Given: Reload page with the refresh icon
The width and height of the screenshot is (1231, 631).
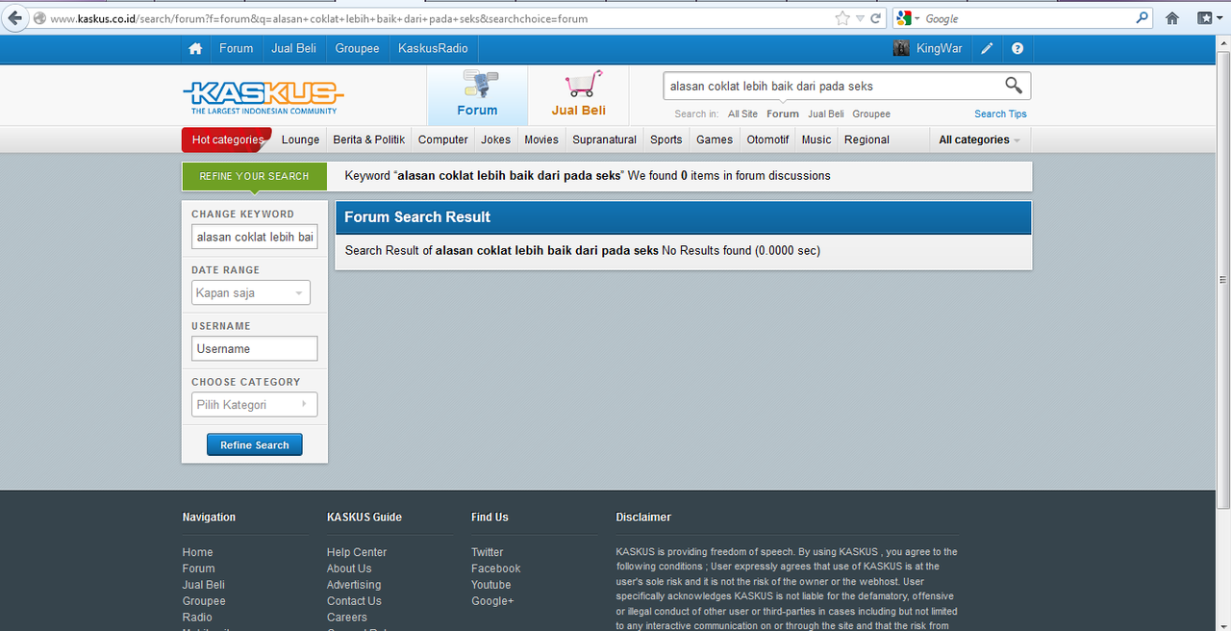Looking at the screenshot, I should pyautogui.click(x=875, y=18).
